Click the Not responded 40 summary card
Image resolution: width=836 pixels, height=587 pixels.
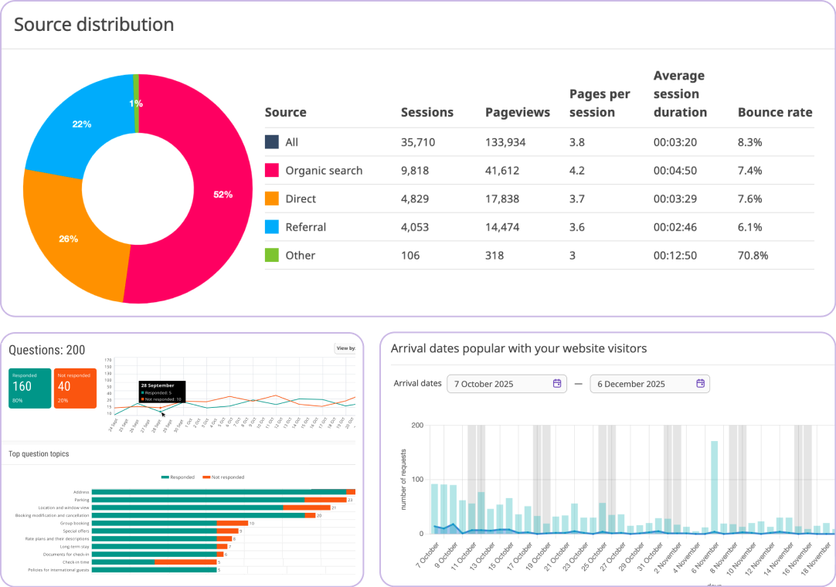75,388
